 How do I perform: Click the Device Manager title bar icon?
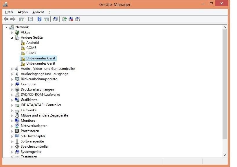(x=5, y=4)
